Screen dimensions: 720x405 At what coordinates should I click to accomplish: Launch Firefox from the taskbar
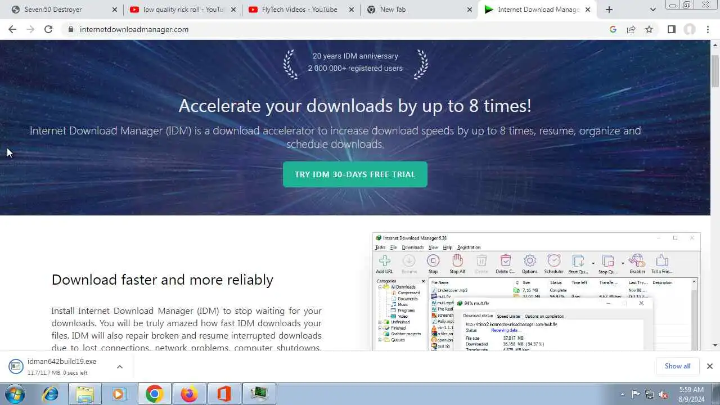[189, 394]
